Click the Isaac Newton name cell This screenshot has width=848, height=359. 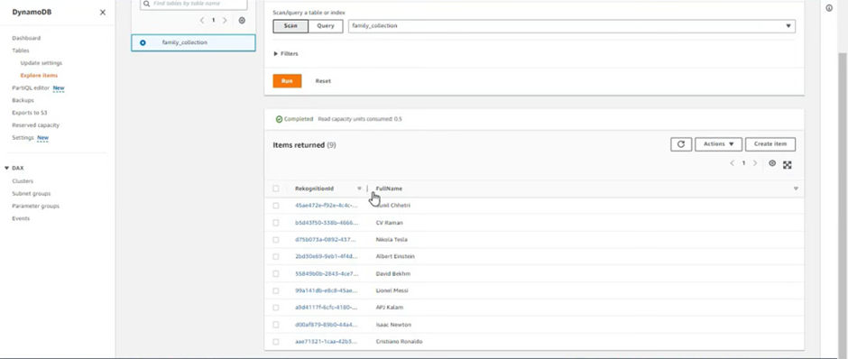click(393, 325)
